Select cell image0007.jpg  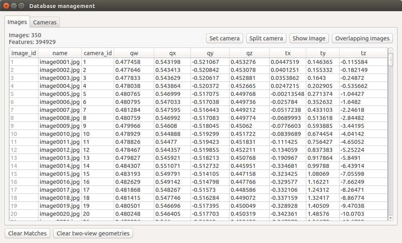coord(60,110)
